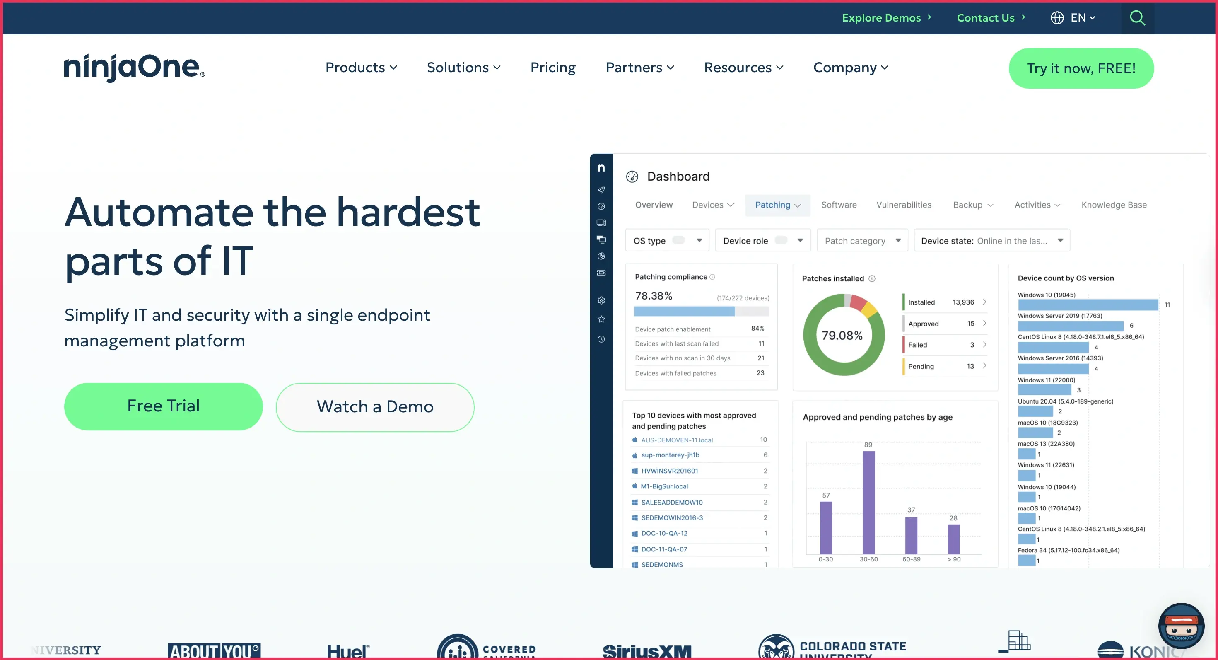Toggle the OS type filter pill
1218x660 pixels.
678,240
